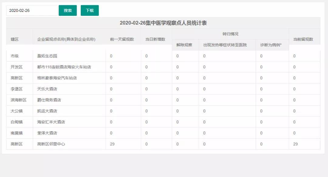Select the 都市118连锁酒店海安火车站店 cell
The image size is (328, 177).
(64, 67)
